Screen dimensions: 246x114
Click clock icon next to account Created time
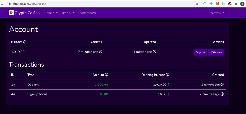click(x=101, y=52)
